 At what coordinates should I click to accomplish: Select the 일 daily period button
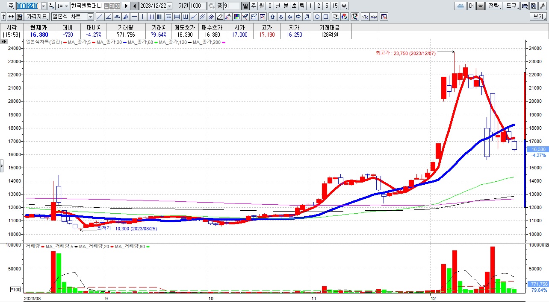pos(245,6)
